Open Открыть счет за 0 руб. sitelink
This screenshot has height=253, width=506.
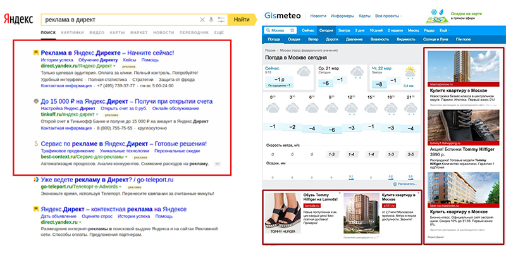tap(123, 108)
